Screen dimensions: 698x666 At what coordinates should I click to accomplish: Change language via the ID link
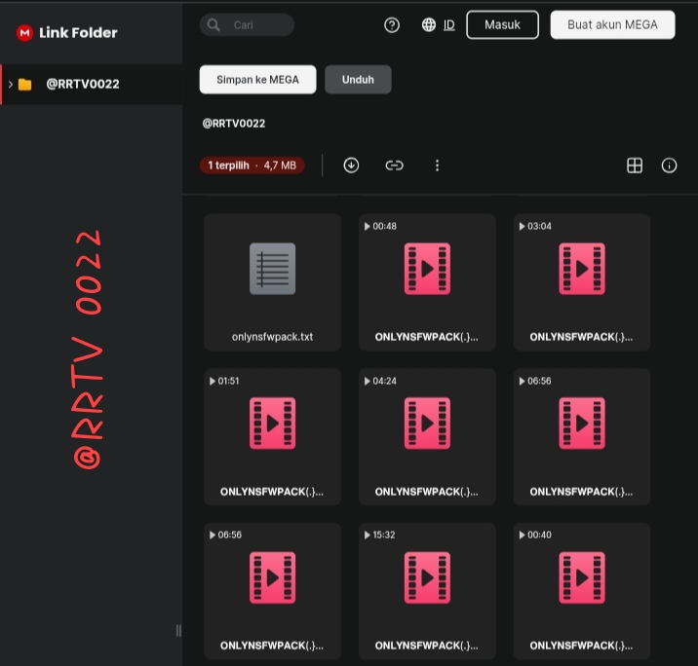pyautogui.click(x=449, y=25)
